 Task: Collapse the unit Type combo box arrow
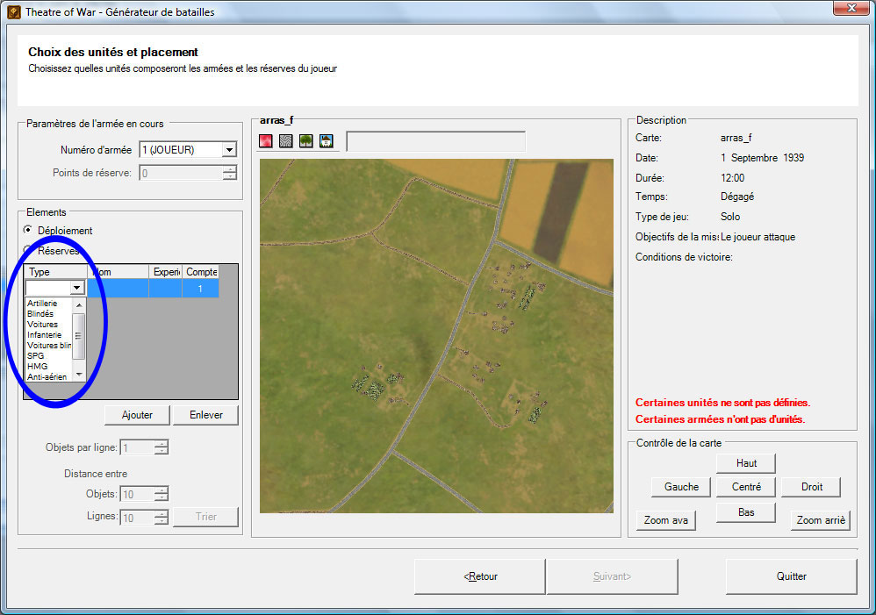click(x=77, y=288)
